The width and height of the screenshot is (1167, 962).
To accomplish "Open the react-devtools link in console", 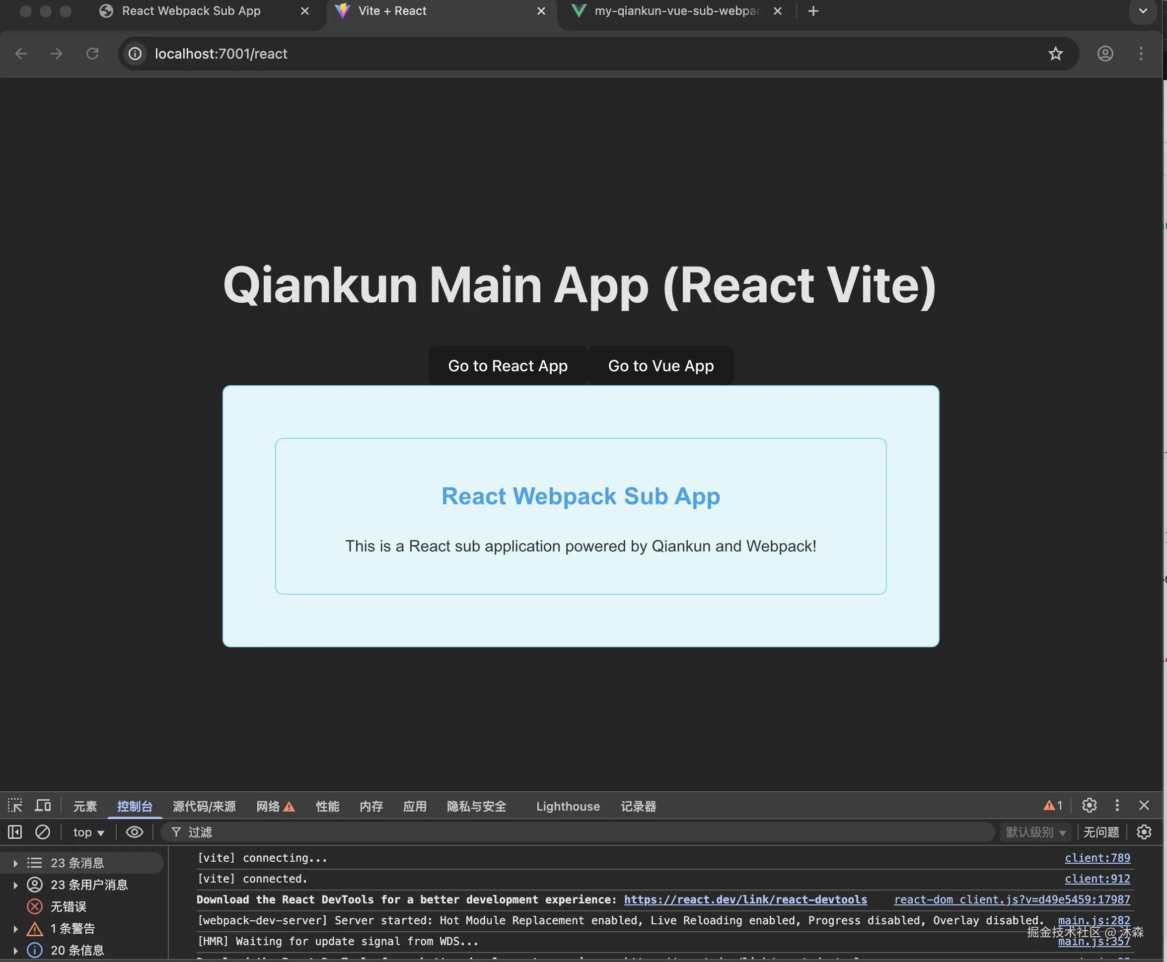I will pyautogui.click(x=745, y=900).
